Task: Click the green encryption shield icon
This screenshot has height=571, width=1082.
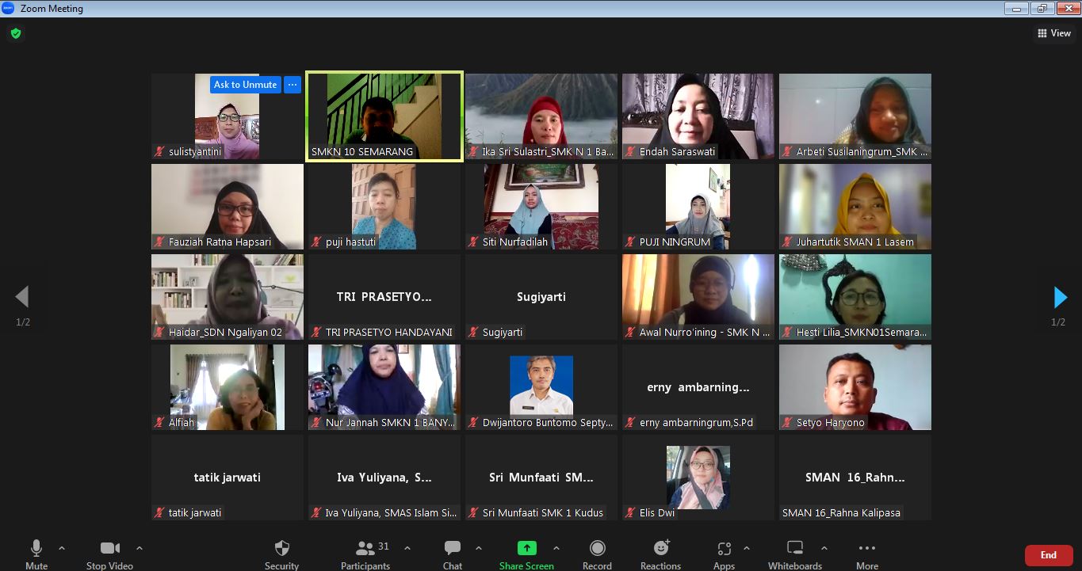Action: click(15, 33)
